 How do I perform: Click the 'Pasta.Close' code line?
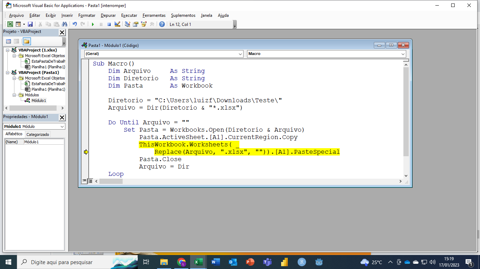tap(160, 159)
